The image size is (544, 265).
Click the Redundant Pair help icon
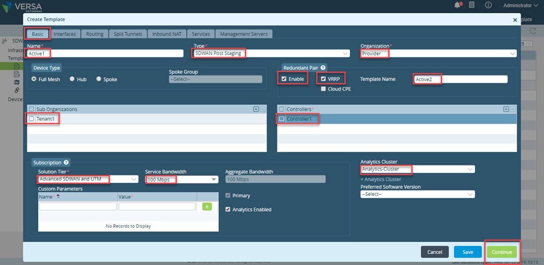[x=323, y=68]
